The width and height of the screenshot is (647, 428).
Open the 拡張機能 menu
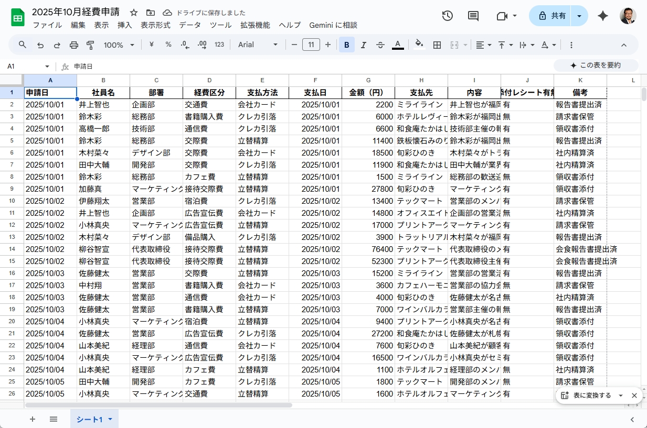tap(255, 25)
